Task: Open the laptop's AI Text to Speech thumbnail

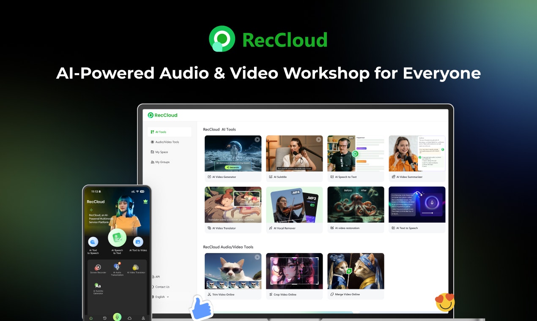Action: click(x=417, y=204)
